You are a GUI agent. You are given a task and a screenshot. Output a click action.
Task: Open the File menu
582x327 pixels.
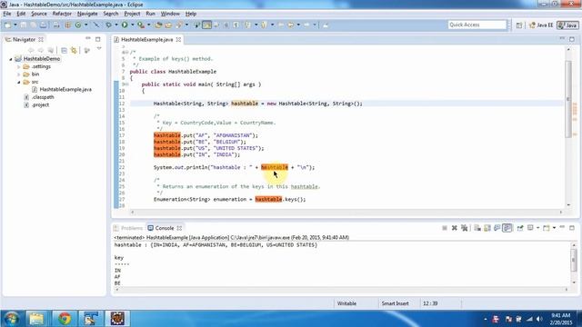(x=7, y=14)
